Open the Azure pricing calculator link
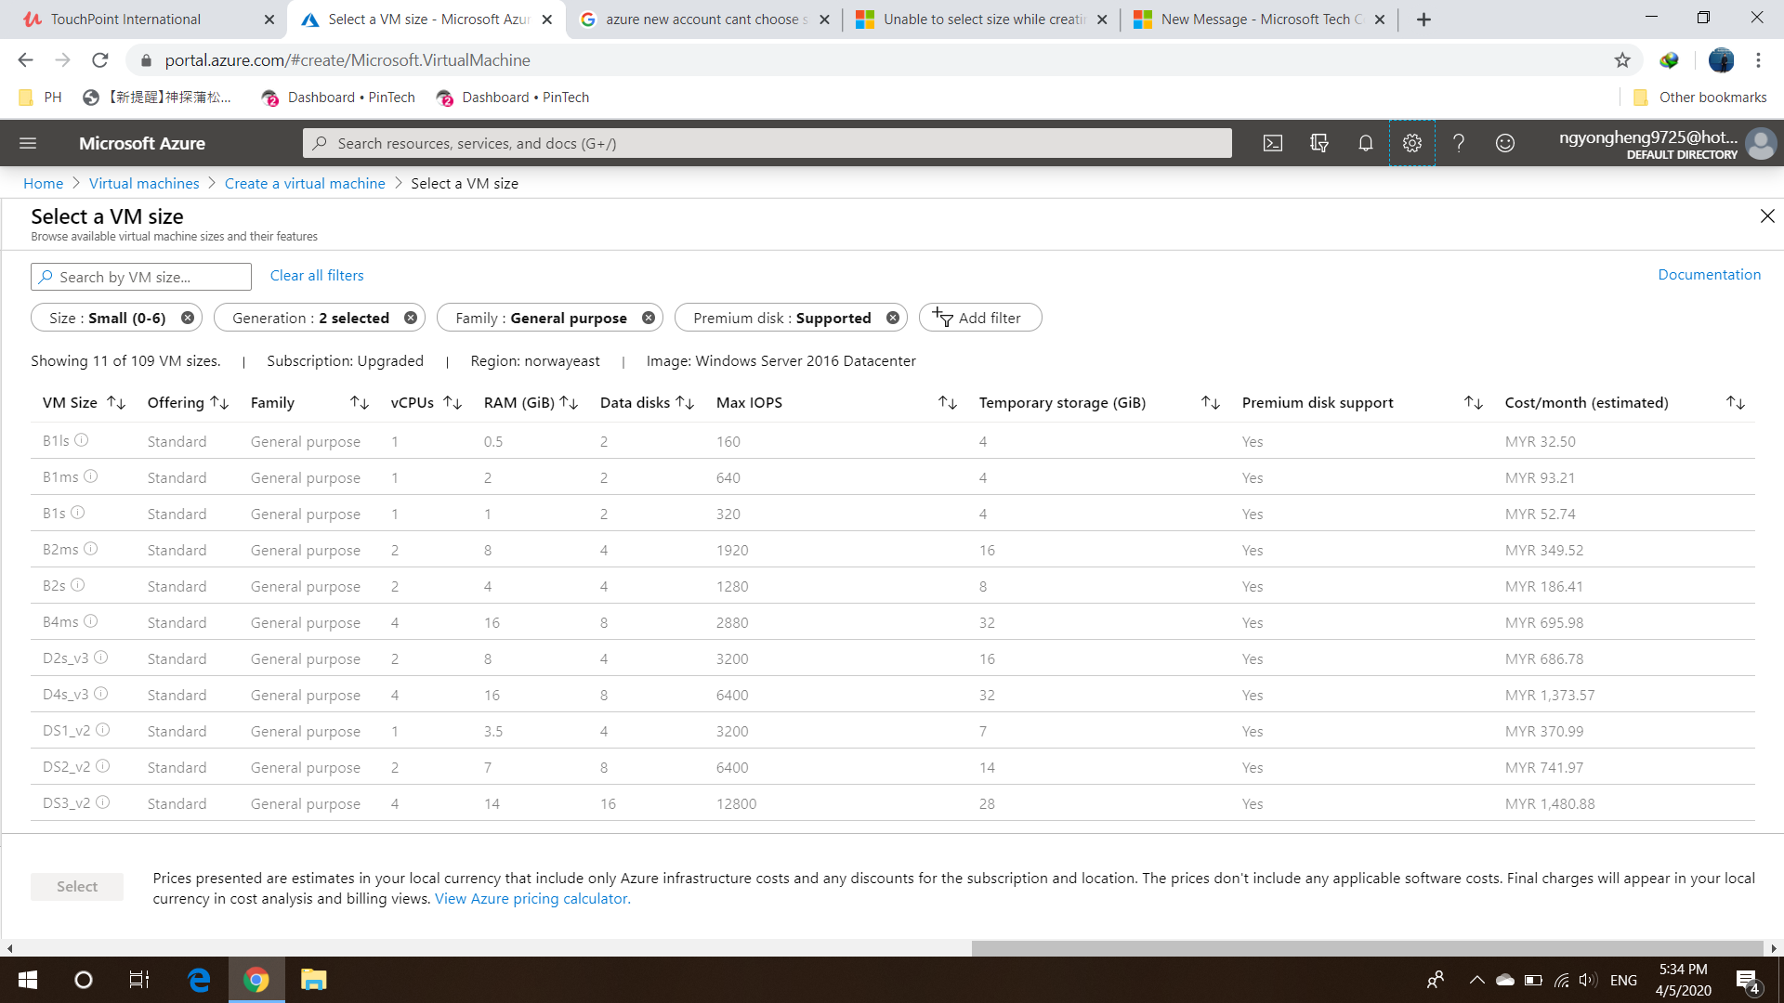 coord(531,898)
